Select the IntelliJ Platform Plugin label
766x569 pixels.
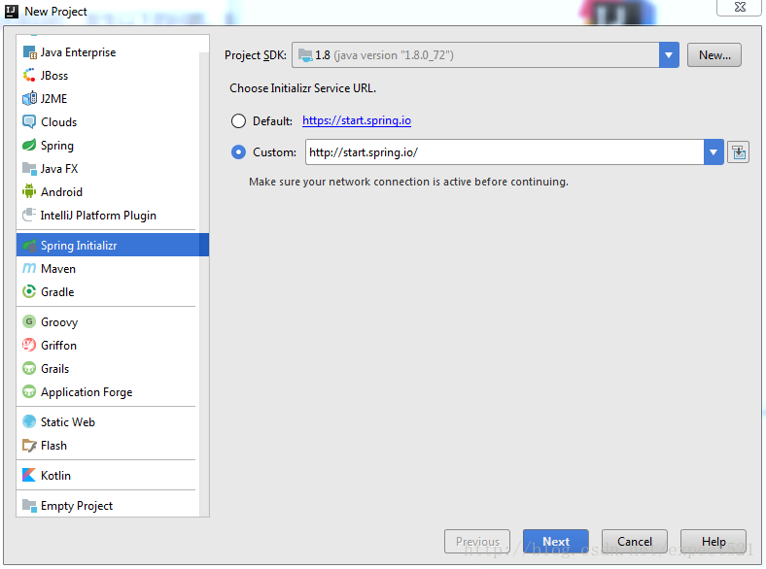click(x=98, y=216)
